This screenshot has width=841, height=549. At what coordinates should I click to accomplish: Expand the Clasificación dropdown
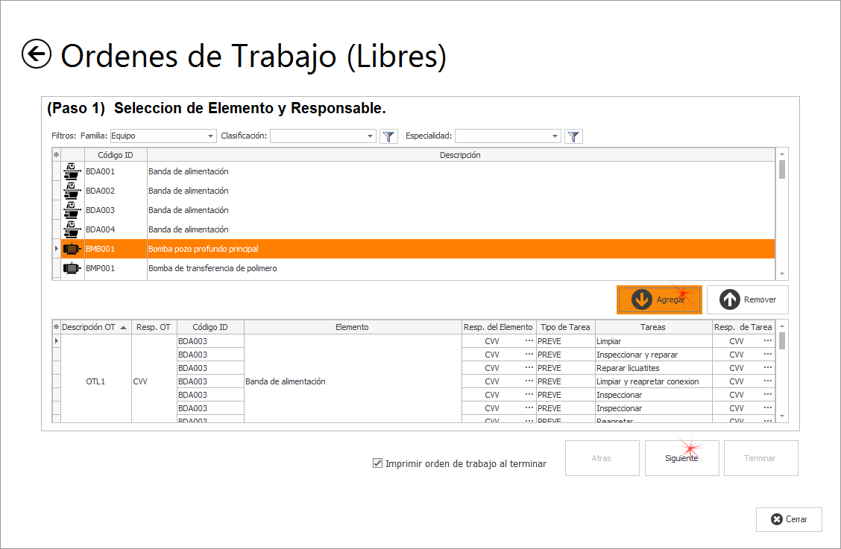click(371, 136)
